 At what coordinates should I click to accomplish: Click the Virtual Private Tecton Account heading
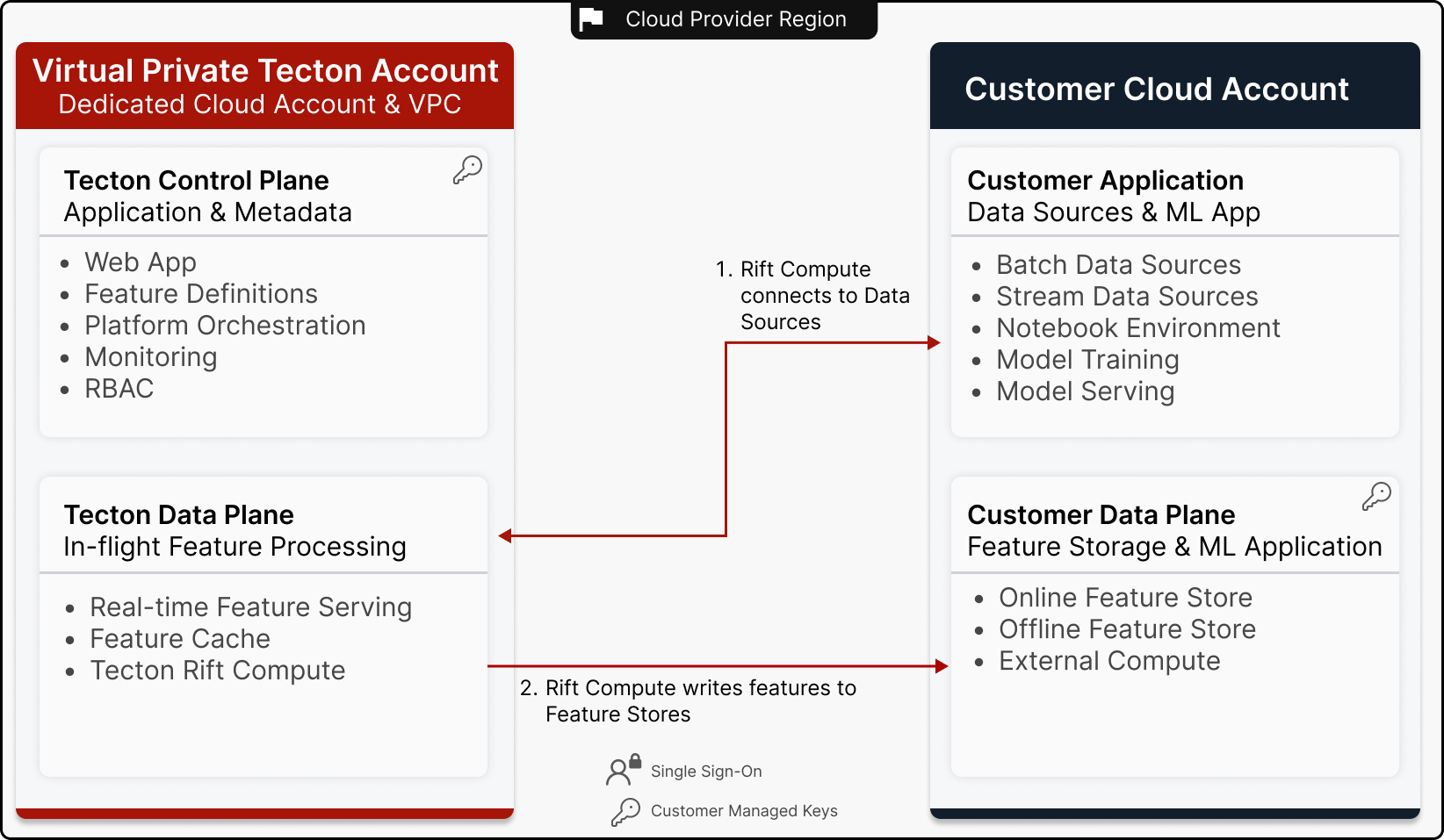point(265,70)
